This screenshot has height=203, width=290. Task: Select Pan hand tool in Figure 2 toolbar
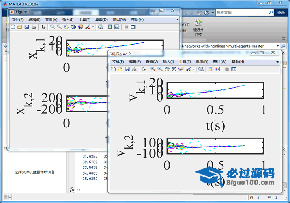pyautogui.click(x=167, y=69)
